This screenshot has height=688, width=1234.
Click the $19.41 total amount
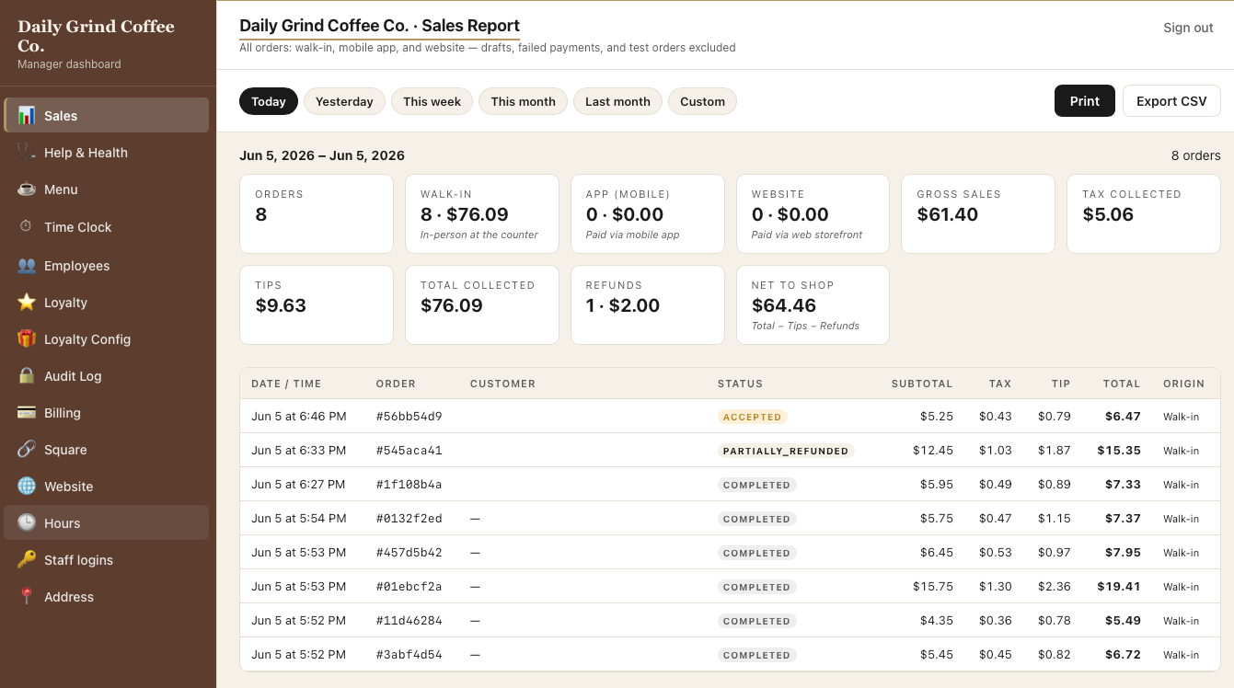point(1119,587)
